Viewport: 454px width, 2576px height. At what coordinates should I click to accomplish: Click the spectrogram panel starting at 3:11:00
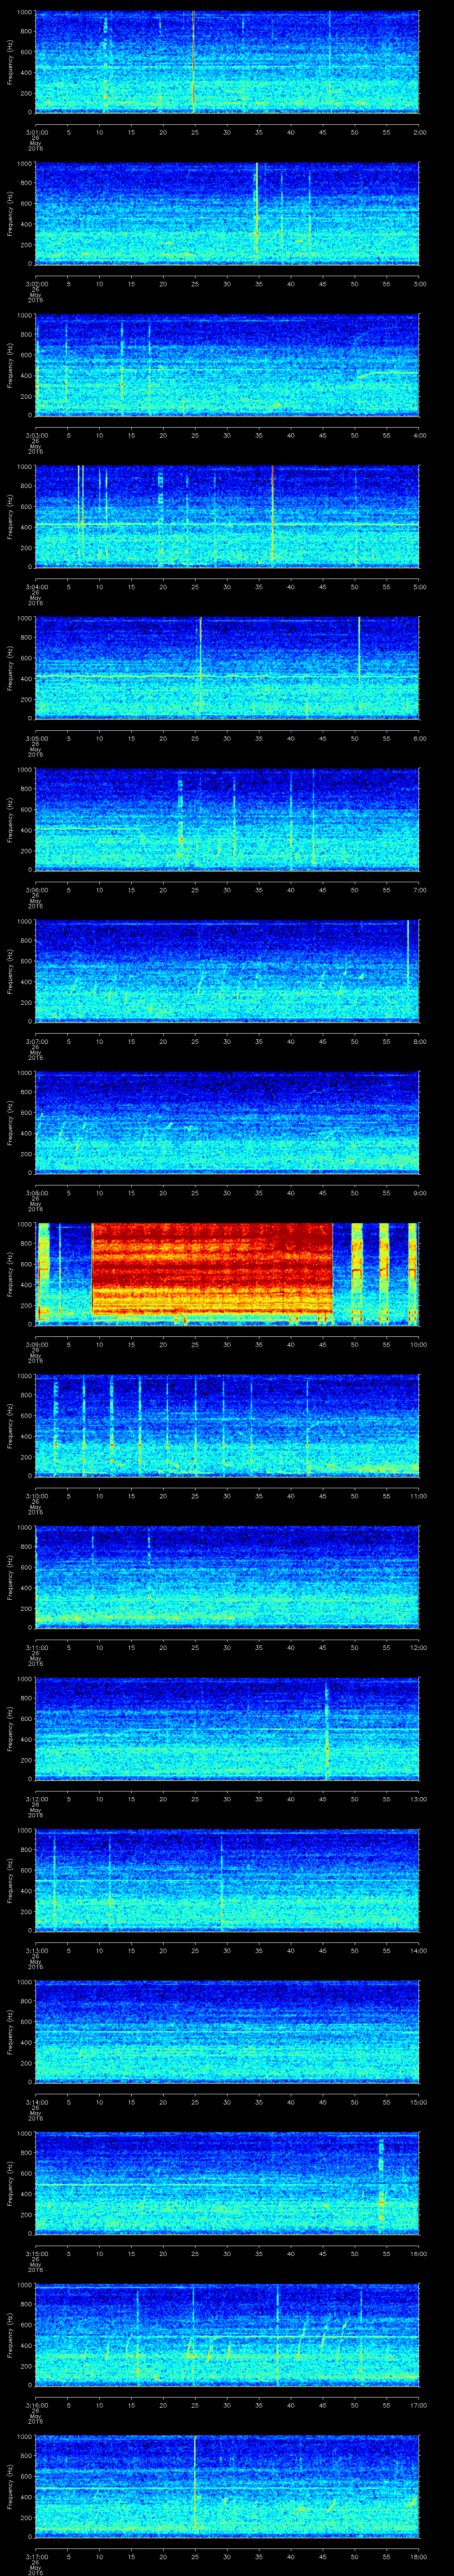(x=227, y=1577)
